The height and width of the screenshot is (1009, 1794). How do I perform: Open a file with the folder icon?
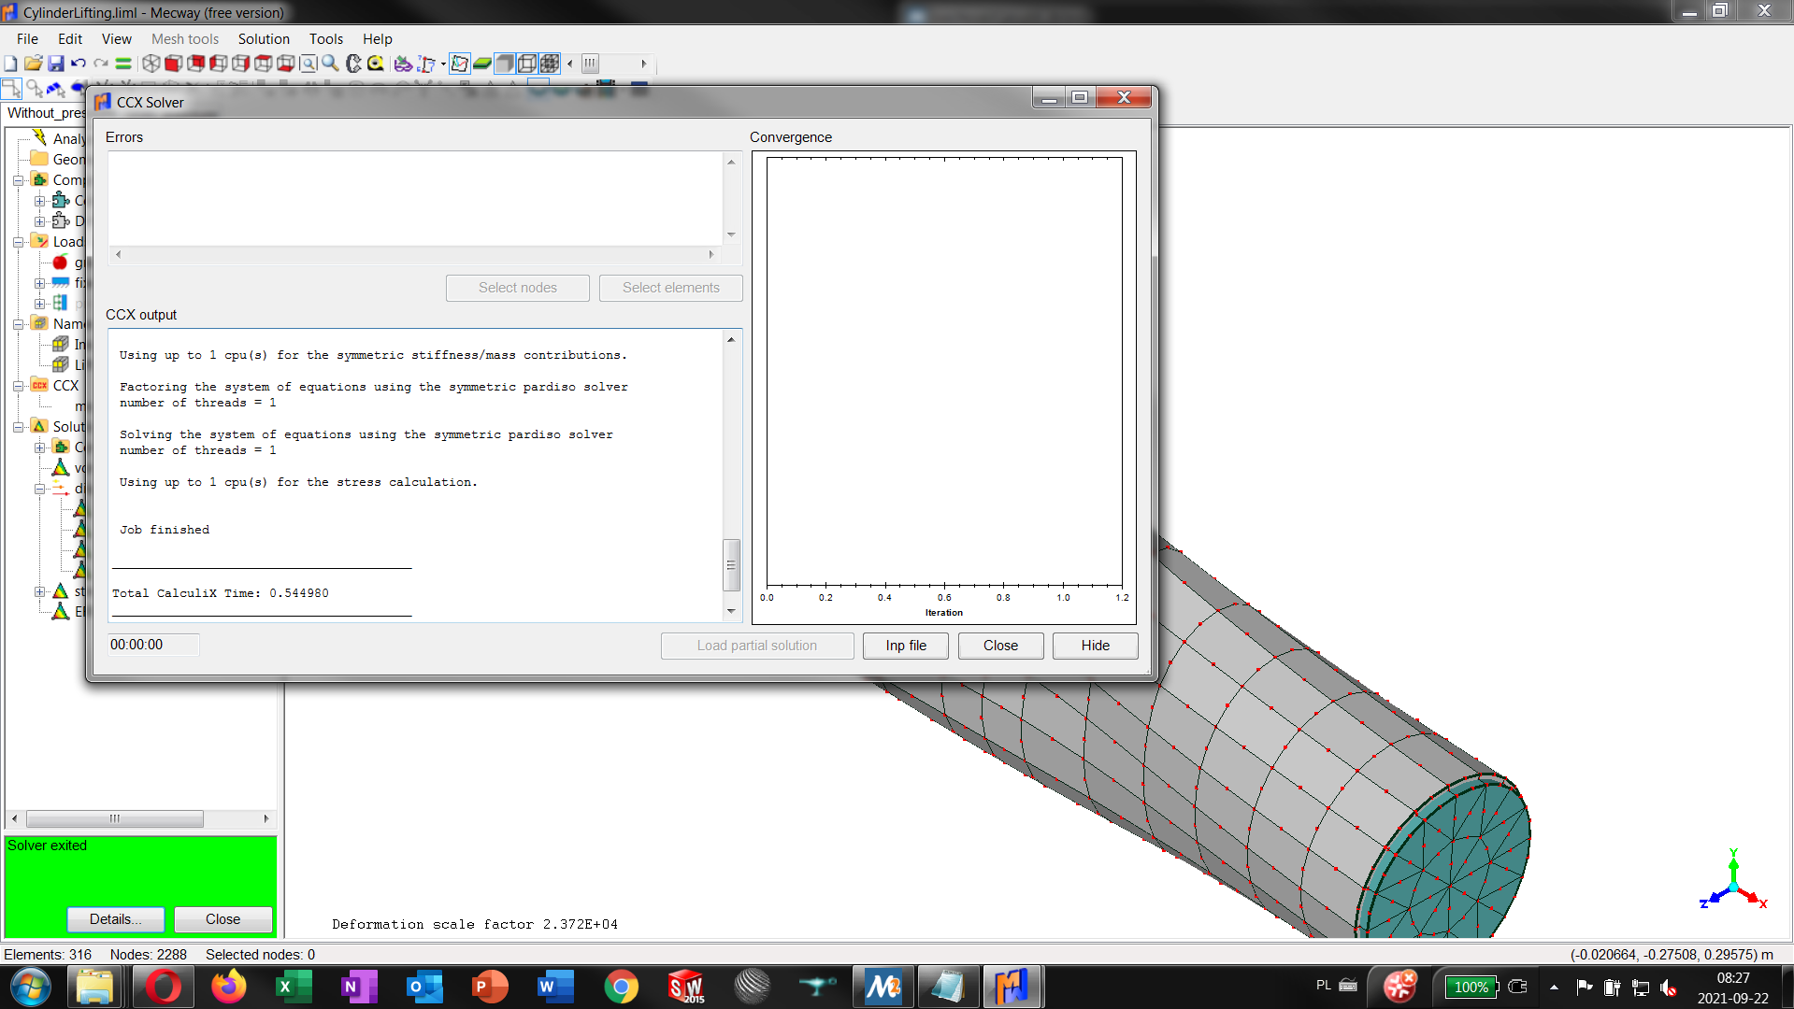point(33,64)
